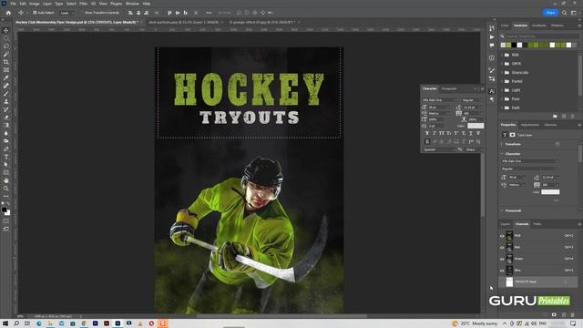583x328 pixels.
Task: Click save selection as channel icon
Action: click(555, 314)
